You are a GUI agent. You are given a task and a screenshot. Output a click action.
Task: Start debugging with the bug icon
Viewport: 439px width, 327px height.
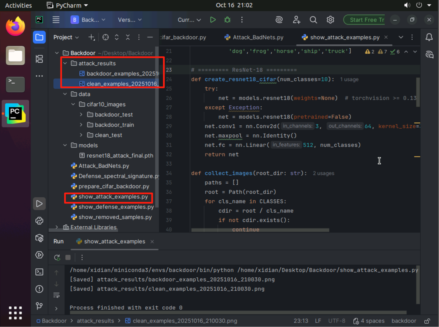click(227, 20)
